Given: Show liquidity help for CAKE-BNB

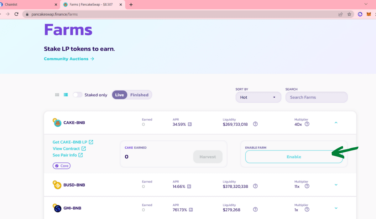Looking at the screenshot, I should point(255,124).
